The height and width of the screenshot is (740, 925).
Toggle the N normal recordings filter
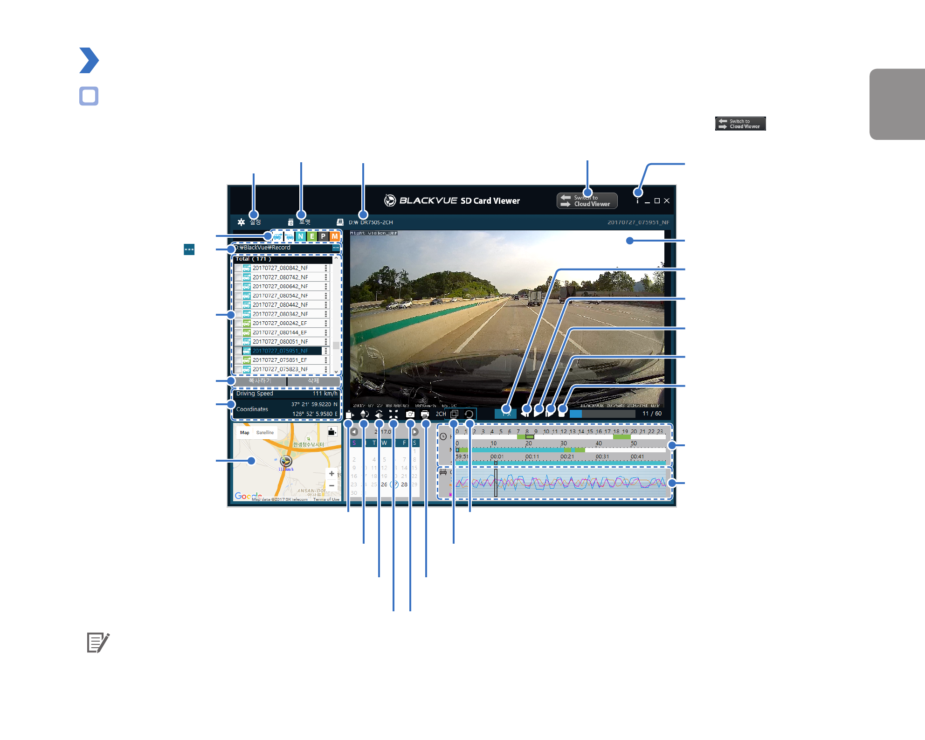click(301, 236)
